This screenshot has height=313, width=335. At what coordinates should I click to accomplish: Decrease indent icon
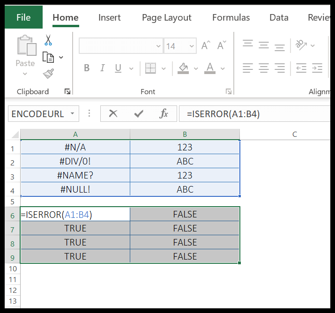[x=301, y=68]
